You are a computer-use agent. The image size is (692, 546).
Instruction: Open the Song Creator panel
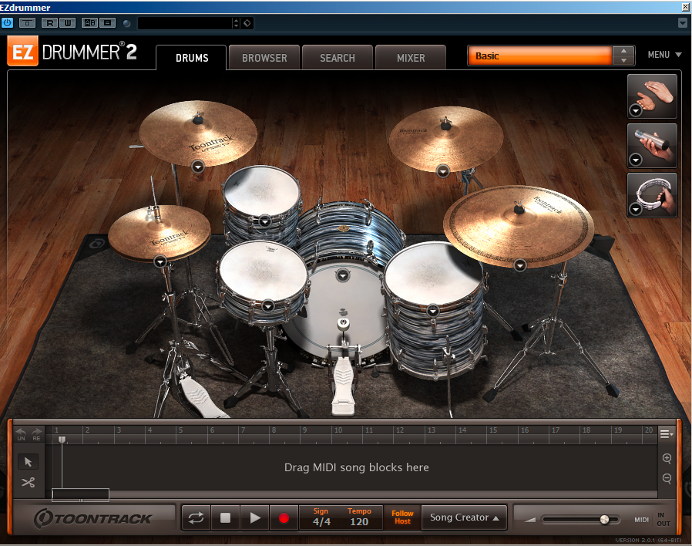[464, 517]
